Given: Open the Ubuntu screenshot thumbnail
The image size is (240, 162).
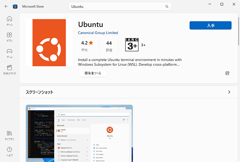Looking at the screenshot, I should (x=79, y=133).
